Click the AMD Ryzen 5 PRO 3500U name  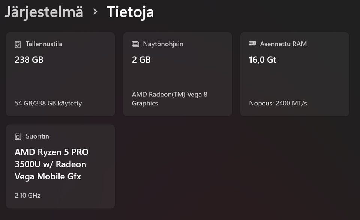[51, 164]
